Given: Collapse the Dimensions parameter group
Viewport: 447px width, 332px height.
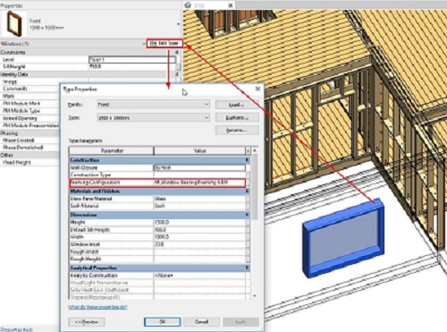Looking at the screenshot, I should pos(247,215).
